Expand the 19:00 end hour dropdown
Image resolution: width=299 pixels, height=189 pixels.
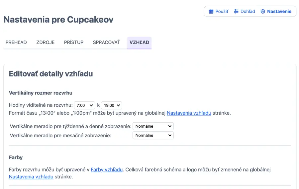(x=112, y=105)
